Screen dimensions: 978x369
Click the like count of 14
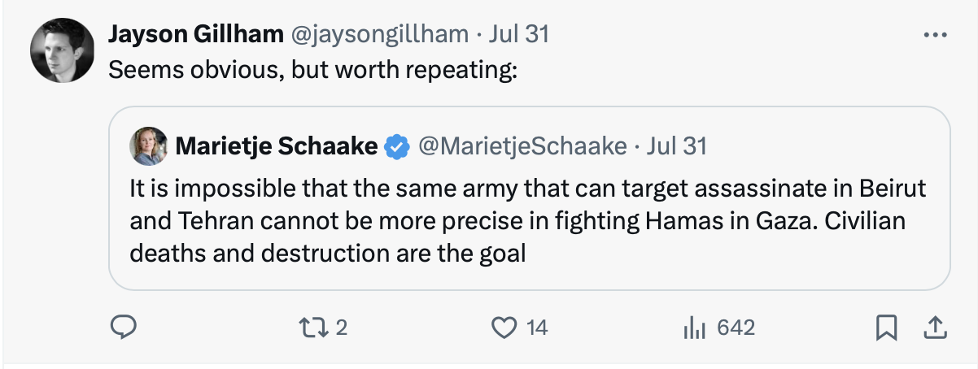pyautogui.click(x=537, y=328)
